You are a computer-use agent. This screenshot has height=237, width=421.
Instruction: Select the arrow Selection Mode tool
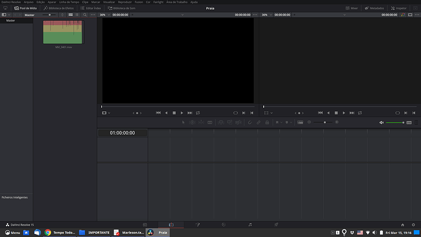[184, 122]
